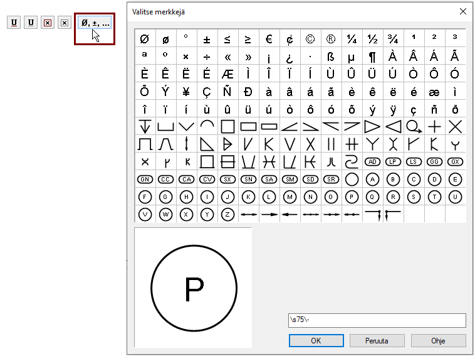
Task: Cancel the dialog with Peruuta
Action: pos(377,341)
